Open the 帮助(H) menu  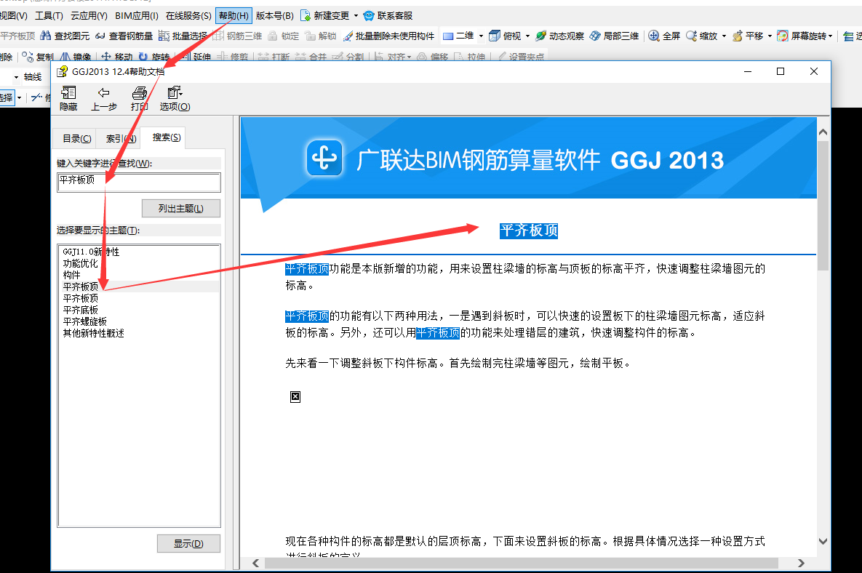pos(234,15)
